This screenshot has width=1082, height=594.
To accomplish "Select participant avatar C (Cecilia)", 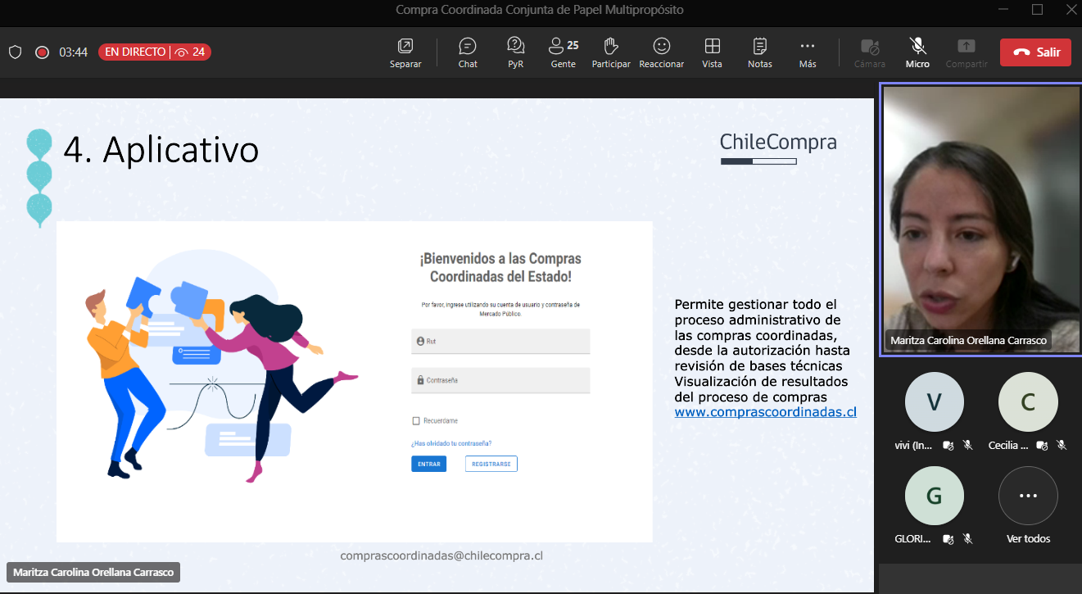I will (1028, 402).
